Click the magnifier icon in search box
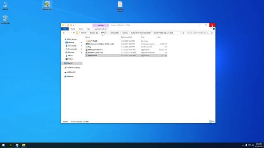 212,33
